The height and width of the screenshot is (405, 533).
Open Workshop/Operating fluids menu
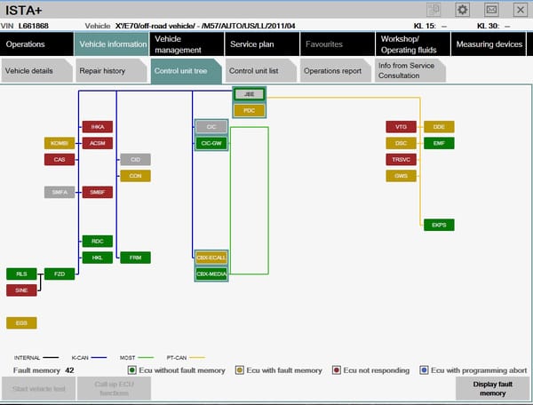(413, 44)
